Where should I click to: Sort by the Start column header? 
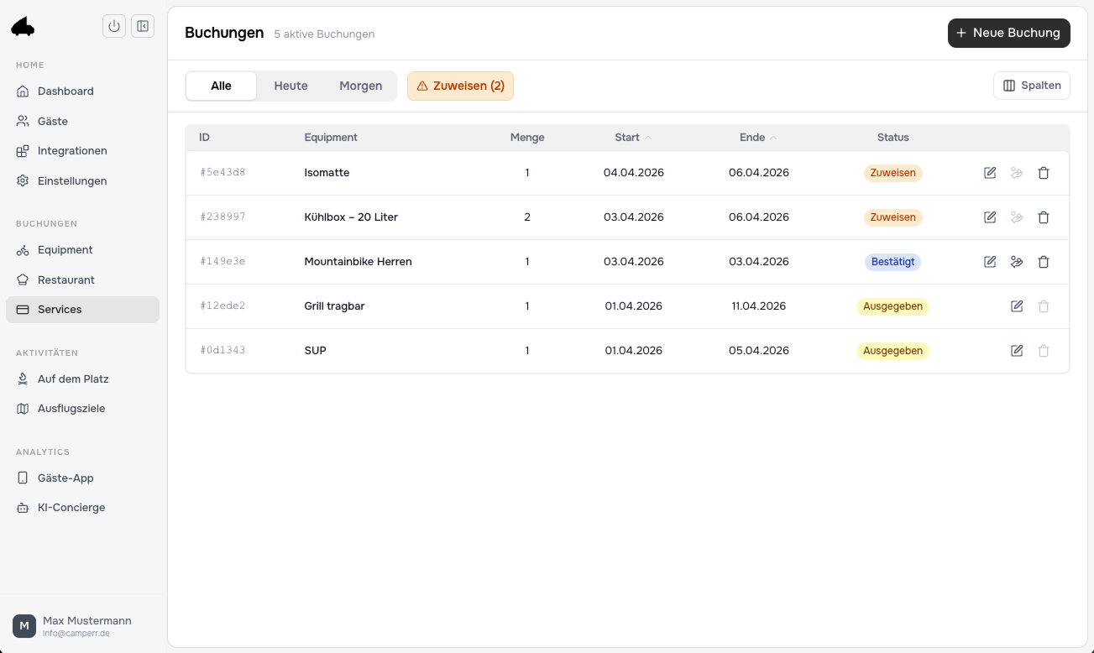tap(633, 138)
